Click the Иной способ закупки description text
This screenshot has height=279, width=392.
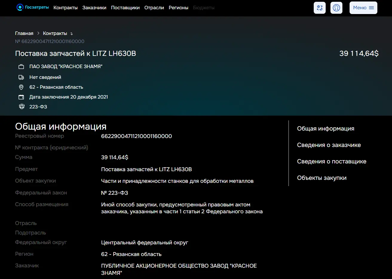pyautogui.click(x=182, y=208)
